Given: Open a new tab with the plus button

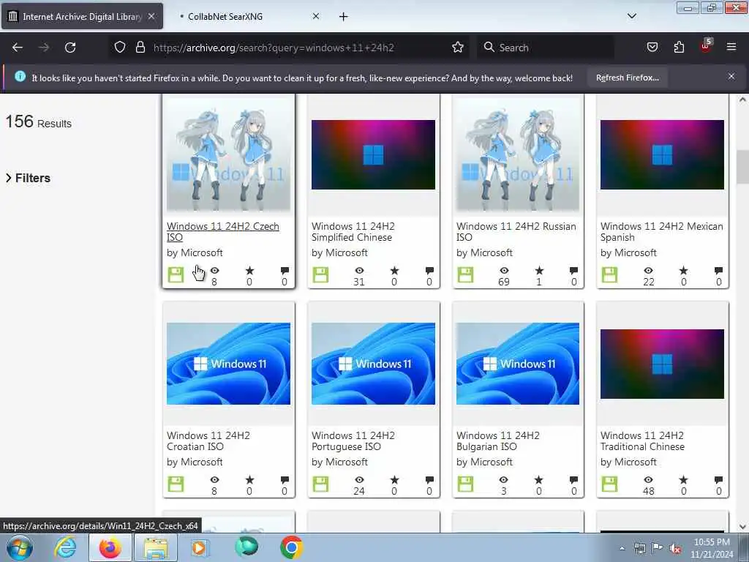Looking at the screenshot, I should click(x=344, y=17).
